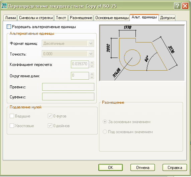
Task: Expand the Точность dropdown arrow
Action: [91, 54]
